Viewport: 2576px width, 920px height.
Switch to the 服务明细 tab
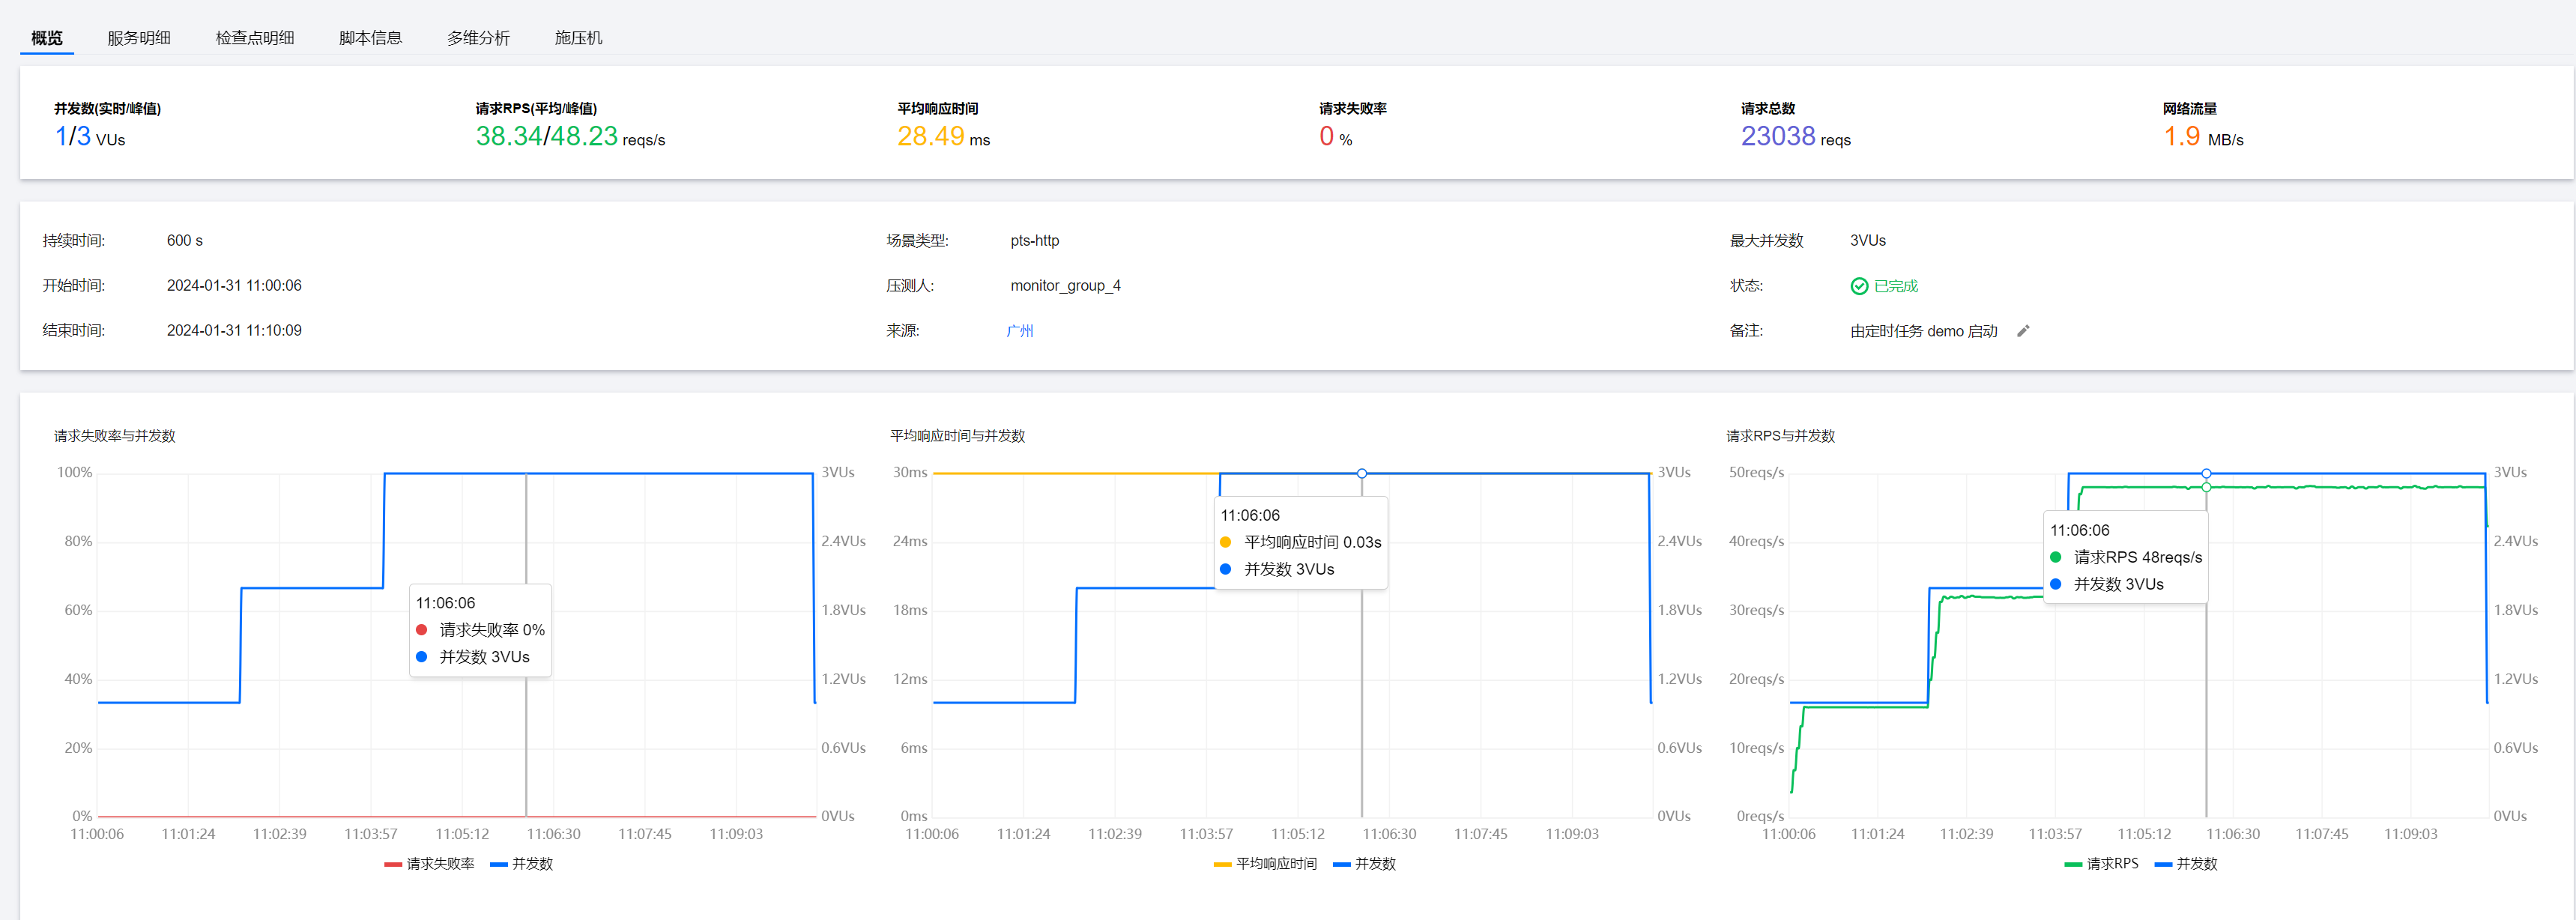click(139, 38)
